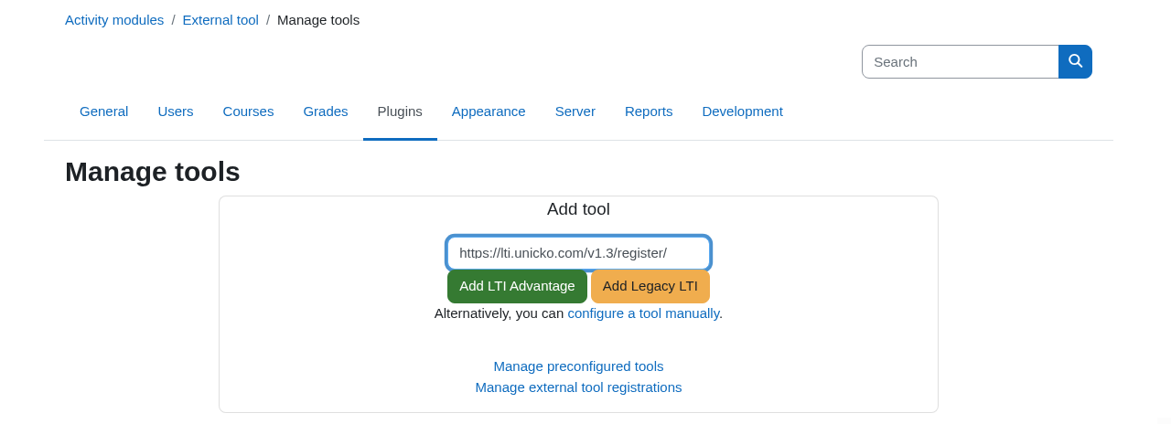Image resolution: width=1171 pixels, height=424 pixels.
Task: Switch to the Development tab
Action: 743,111
